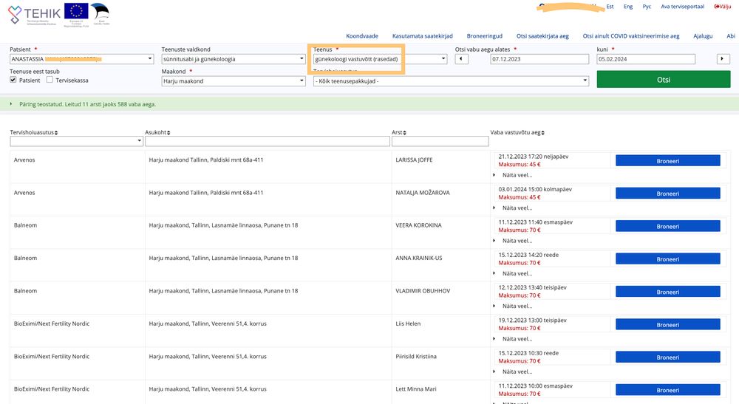Viewport: 739px width, 404px height.
Task: Click Broneeri for Veera Korokina
Action: coord(667,226)
